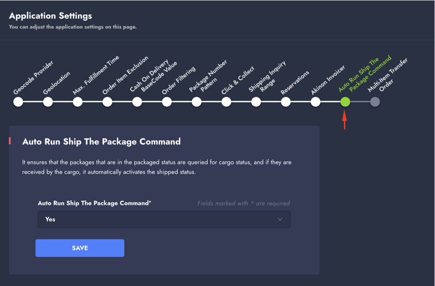The height and width of the screenshot is (286, 435).
Task: Click the dropdown chevron arrow beside Yes
Action: [x=280, y=219]
